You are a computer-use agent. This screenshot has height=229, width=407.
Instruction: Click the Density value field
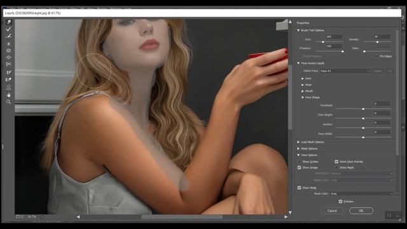pyautogui.click(x=382, y=37)
